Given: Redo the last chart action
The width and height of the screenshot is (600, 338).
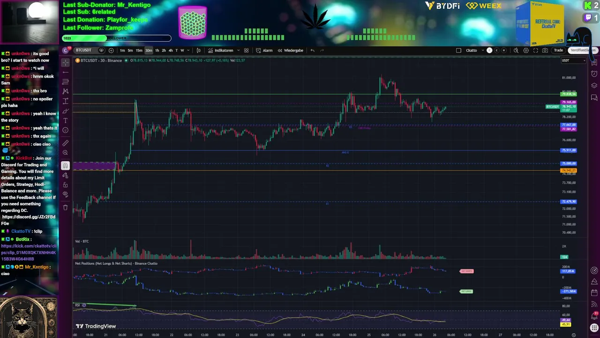Looking at the screenshot, I should [322, 50].
